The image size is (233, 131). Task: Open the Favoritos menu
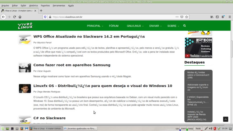click(x=45, y=5)
